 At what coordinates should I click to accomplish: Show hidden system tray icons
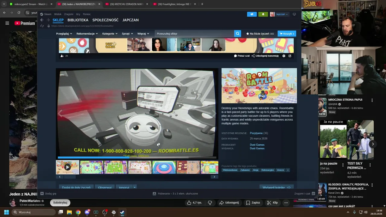pyautogui.click(x=348, y=212)
